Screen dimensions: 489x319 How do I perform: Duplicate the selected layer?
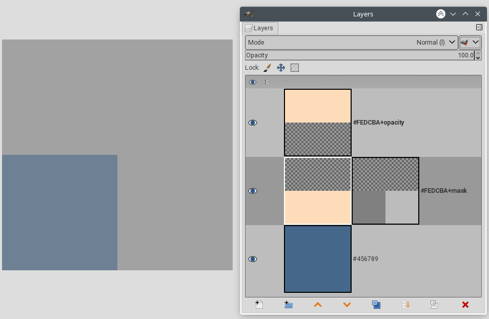pos(376,305)
